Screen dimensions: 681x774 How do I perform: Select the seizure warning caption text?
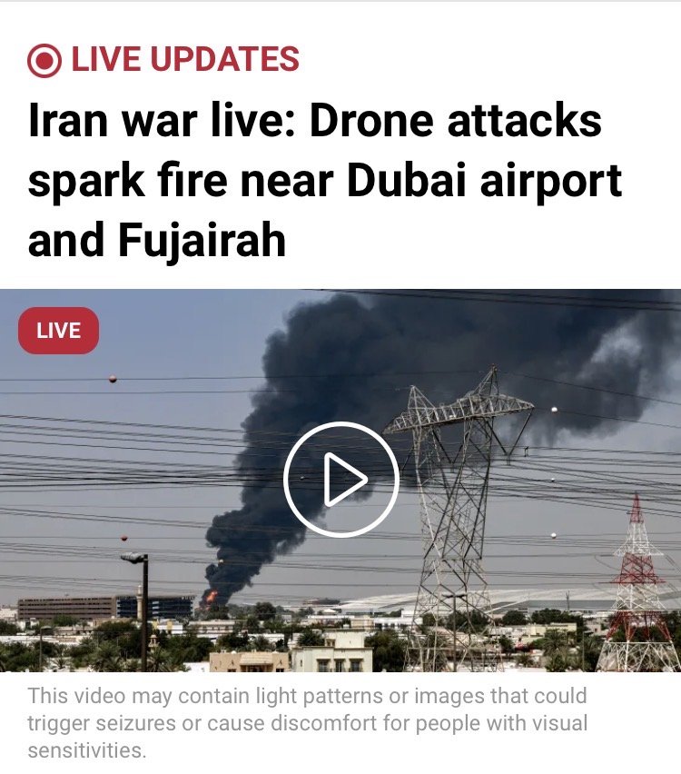[x=308, y=723]
